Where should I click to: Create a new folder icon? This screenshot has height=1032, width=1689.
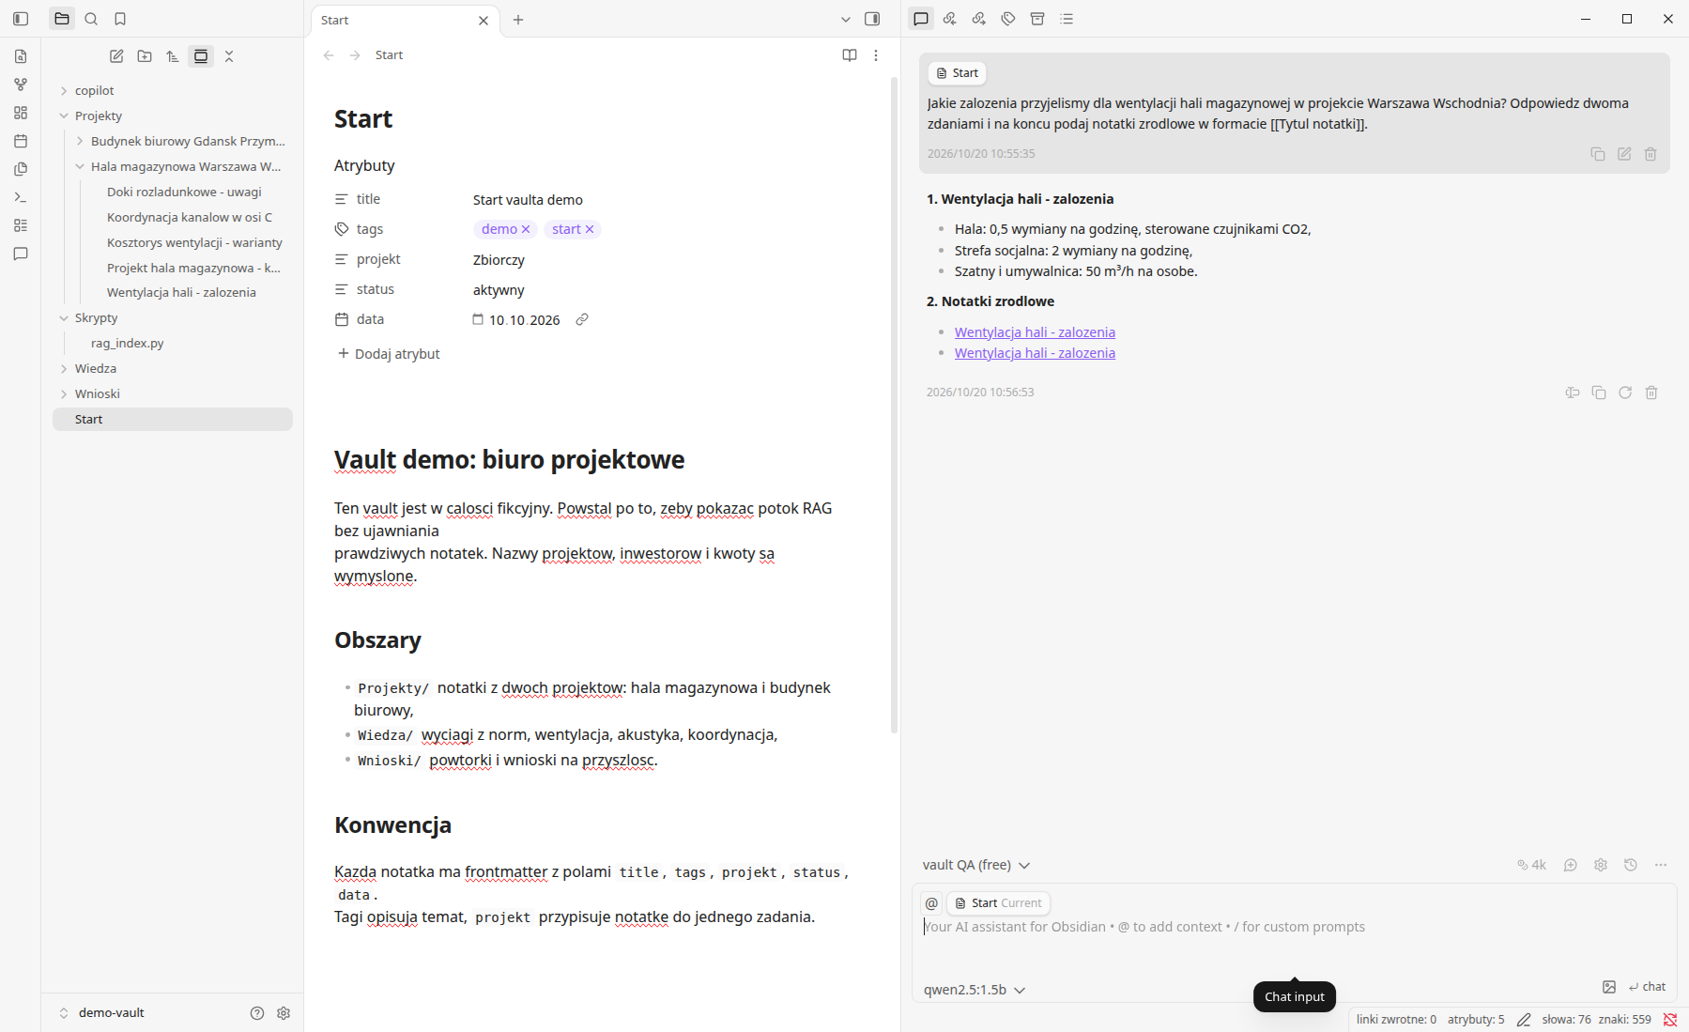(145, 56)
